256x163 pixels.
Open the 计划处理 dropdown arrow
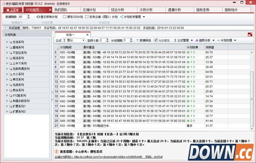click(x=235, y=41)
